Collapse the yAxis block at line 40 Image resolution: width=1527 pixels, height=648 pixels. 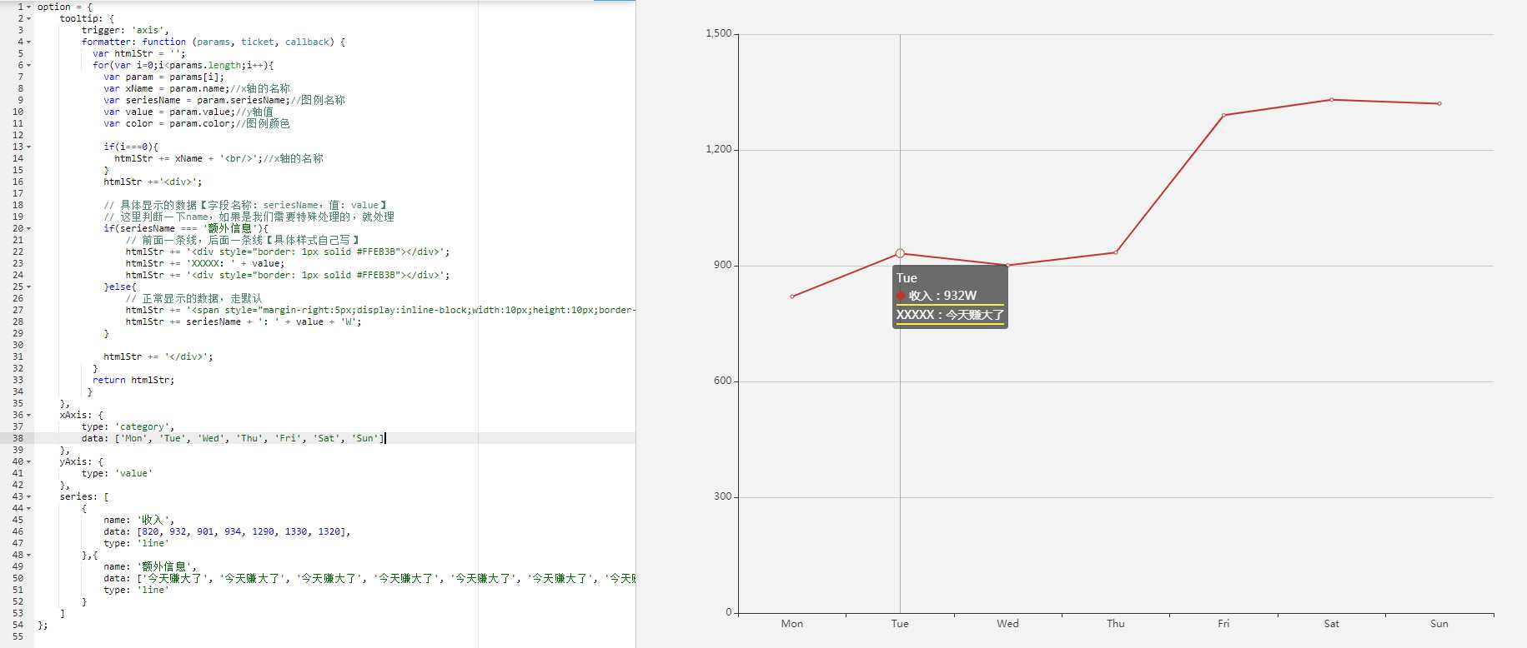click(x=29, y=461)
